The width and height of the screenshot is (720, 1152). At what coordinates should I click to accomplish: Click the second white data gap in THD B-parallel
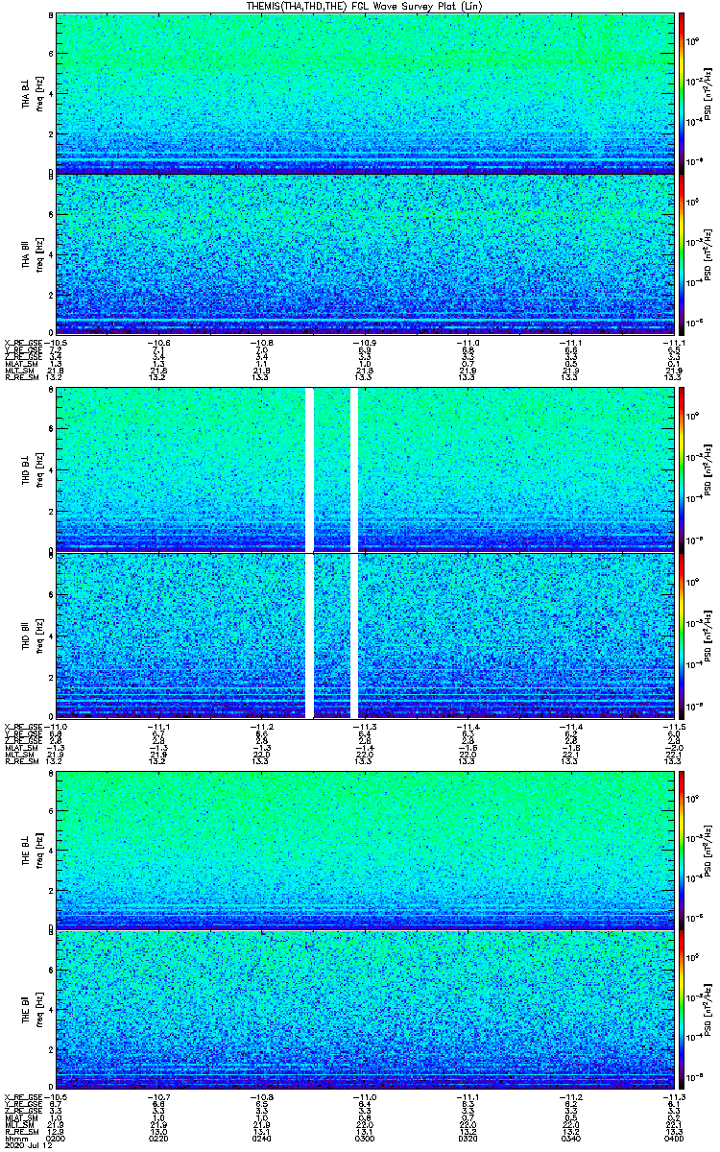tap(354, 636)
